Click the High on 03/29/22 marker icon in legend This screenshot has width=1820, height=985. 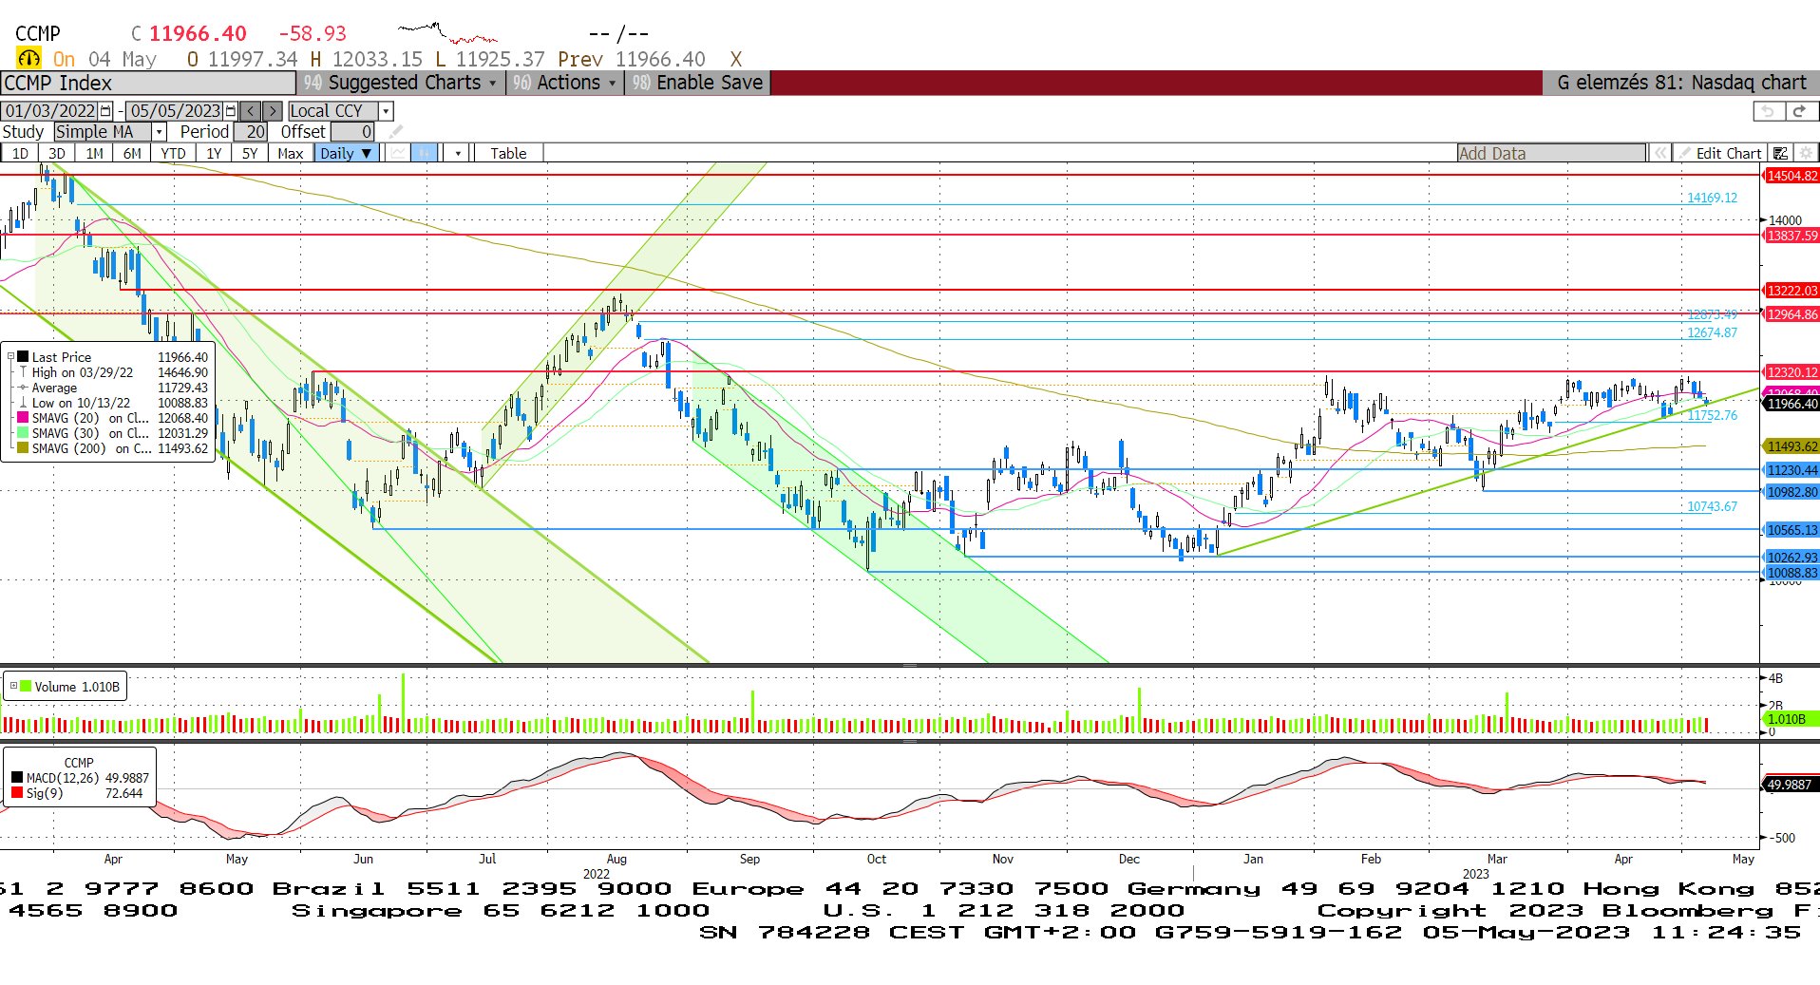point(23,372)
